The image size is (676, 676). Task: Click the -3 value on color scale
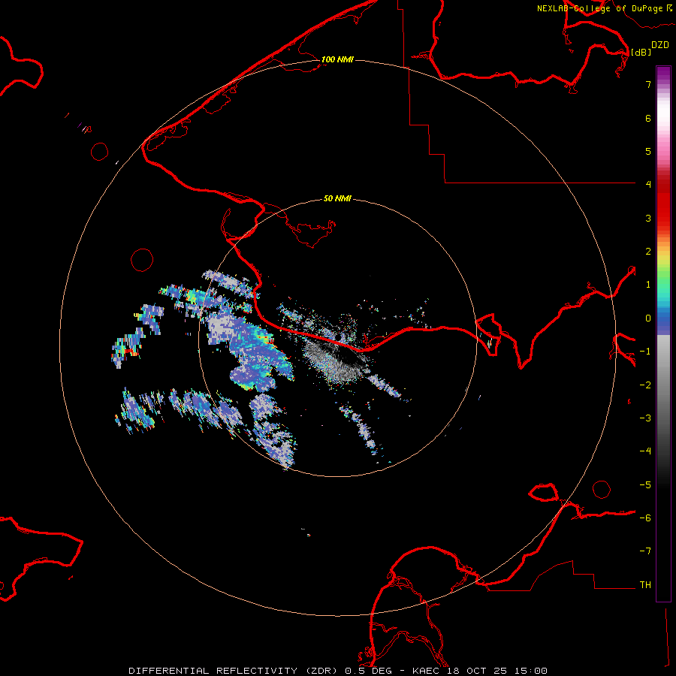(645, 418)
